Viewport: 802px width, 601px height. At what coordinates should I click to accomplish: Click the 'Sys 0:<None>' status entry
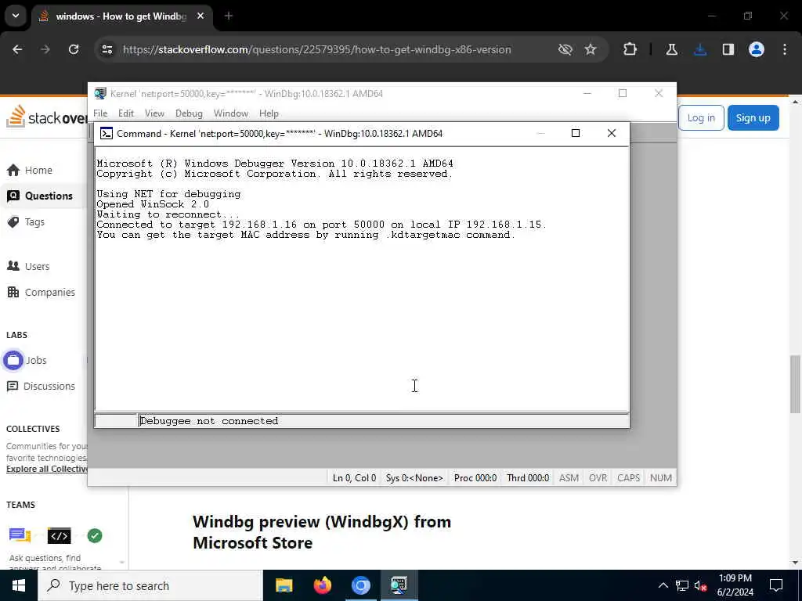click(x=414, y=478)
